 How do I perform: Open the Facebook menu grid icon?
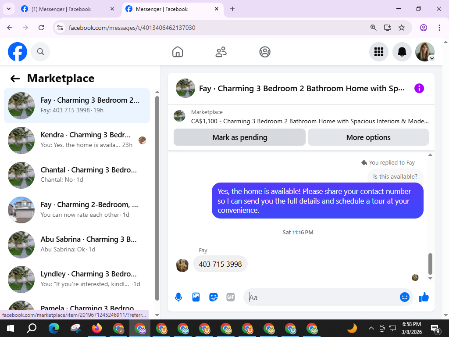click(378, 52)
